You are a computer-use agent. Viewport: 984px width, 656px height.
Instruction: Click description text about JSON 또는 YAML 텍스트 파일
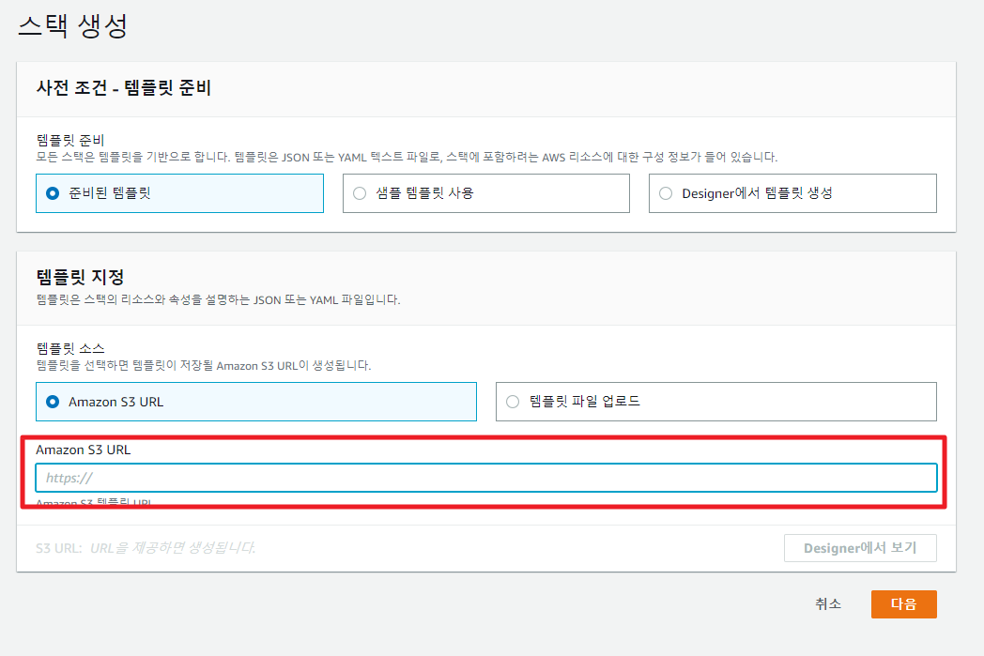pos(406,157)
